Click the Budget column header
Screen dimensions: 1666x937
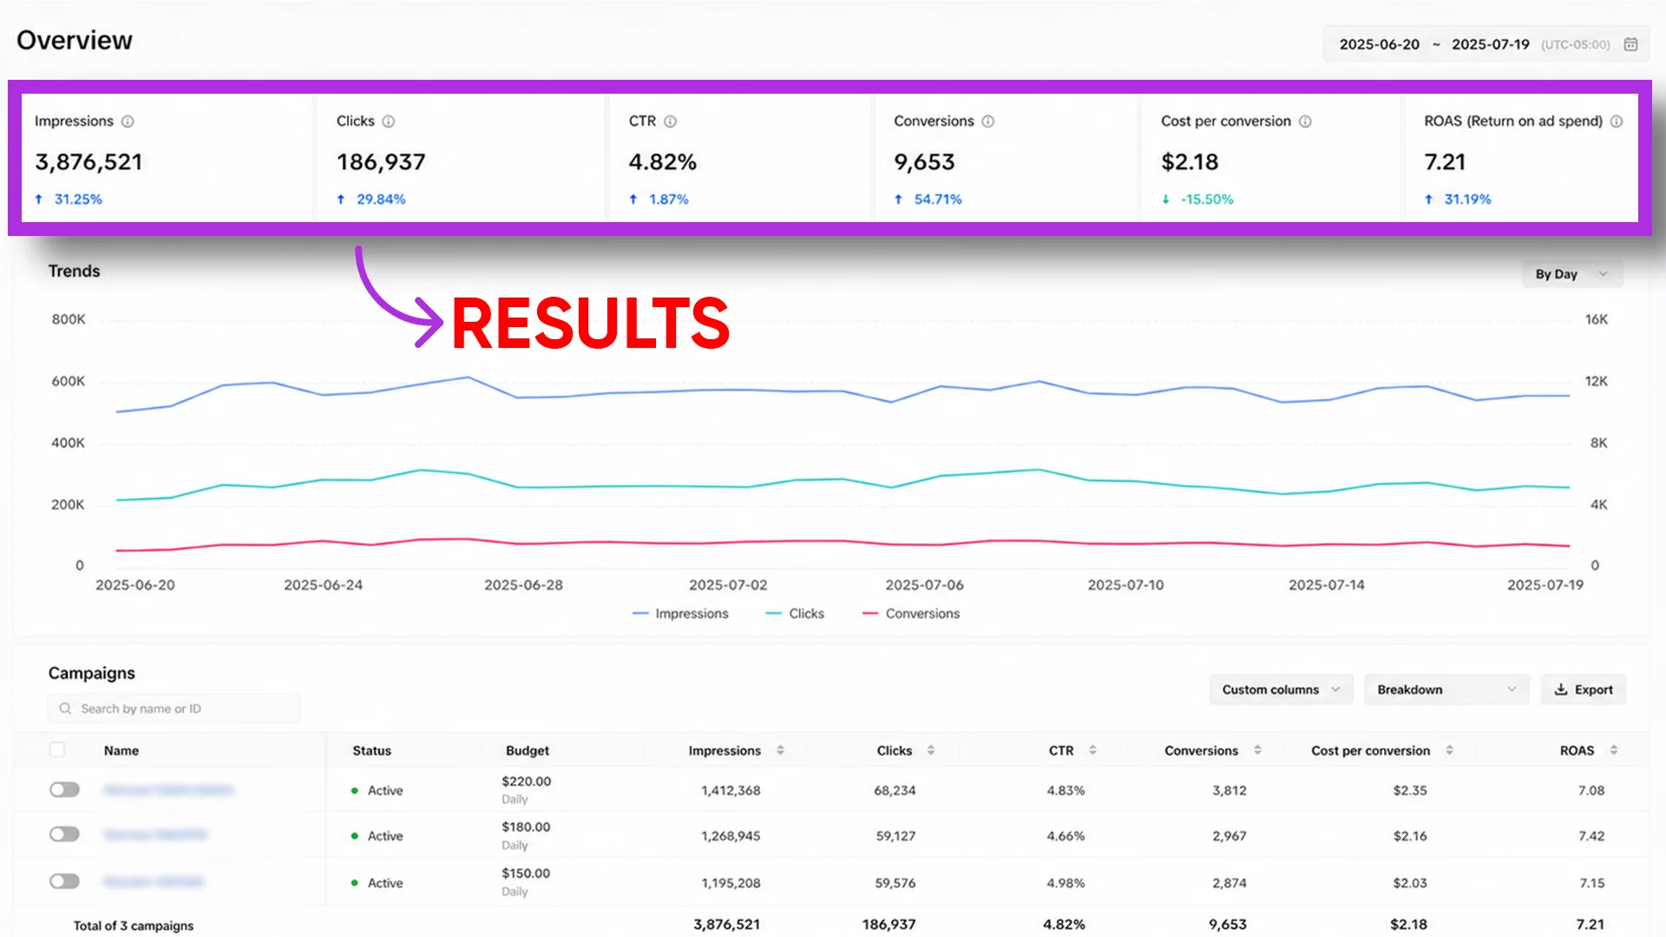click(x=528, y=750)
